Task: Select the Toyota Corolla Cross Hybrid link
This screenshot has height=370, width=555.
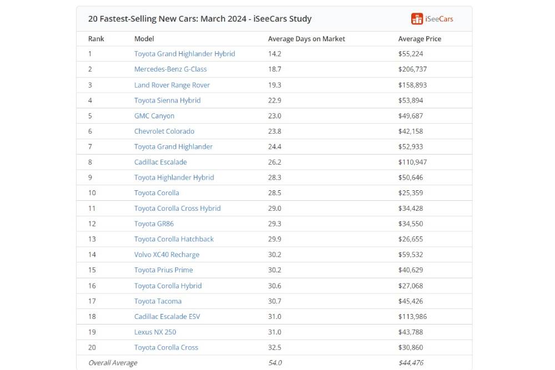Action: tap(177, 209)
